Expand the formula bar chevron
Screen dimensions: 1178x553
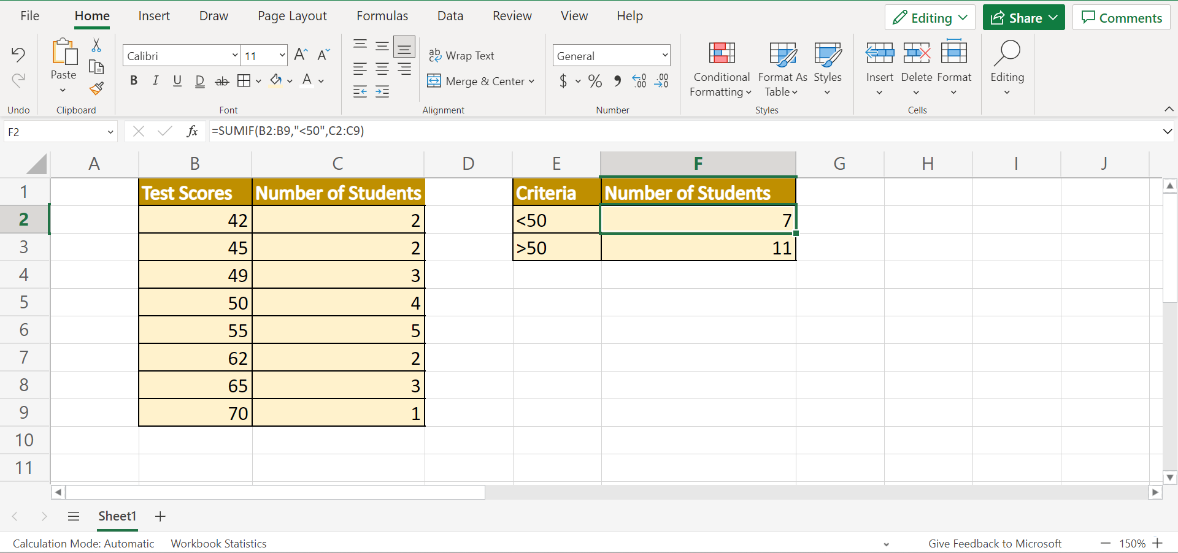coord(1167,131)
